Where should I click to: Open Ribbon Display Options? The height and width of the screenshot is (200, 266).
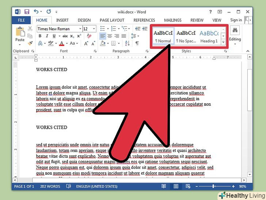[x=220, y=12]
